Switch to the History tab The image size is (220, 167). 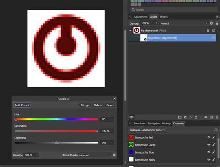tap(166, 124)
